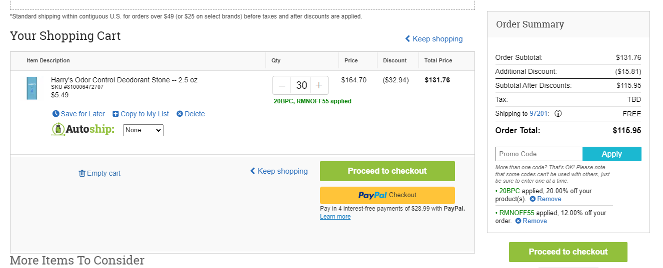Open PayPal Learn more link
Viewport: 663px width, 268px height.
(335, 217)
